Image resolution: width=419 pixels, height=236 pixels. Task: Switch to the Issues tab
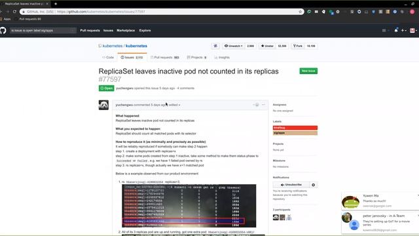pos(132,58)
